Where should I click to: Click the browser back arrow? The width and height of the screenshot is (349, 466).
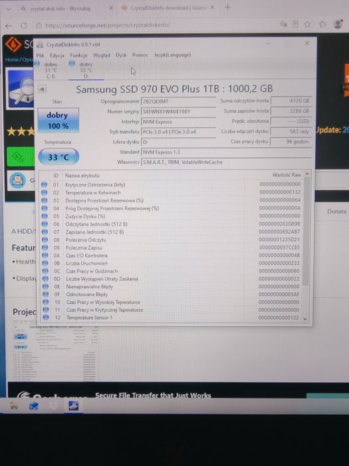(9, 25)
